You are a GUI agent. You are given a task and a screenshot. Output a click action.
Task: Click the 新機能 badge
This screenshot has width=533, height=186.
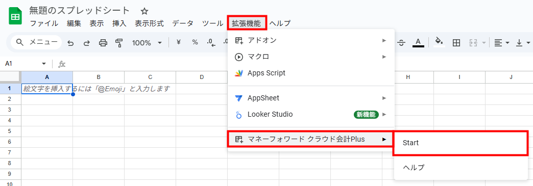point(367,114)
